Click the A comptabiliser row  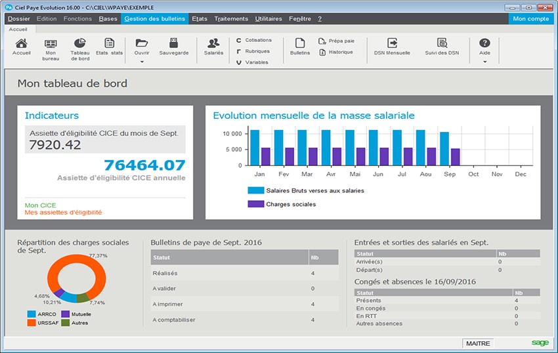(244, 320)
